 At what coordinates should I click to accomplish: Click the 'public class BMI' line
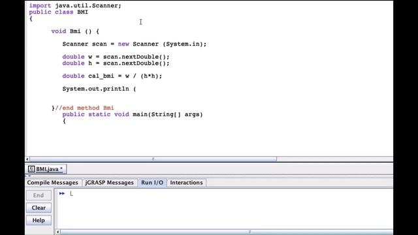point(58,12)
